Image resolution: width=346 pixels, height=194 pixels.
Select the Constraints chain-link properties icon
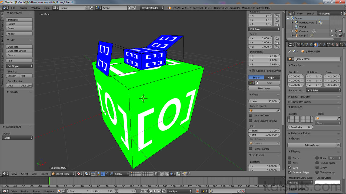click(x=320, y=44)
